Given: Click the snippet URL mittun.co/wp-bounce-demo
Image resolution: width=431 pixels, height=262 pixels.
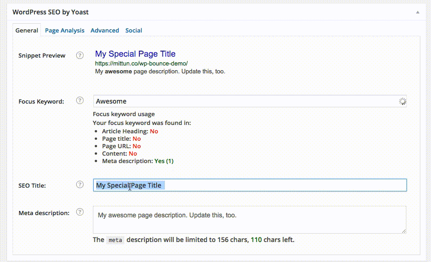Looking at the screenshot, I should pyautogui.click(x=141, y=64).
